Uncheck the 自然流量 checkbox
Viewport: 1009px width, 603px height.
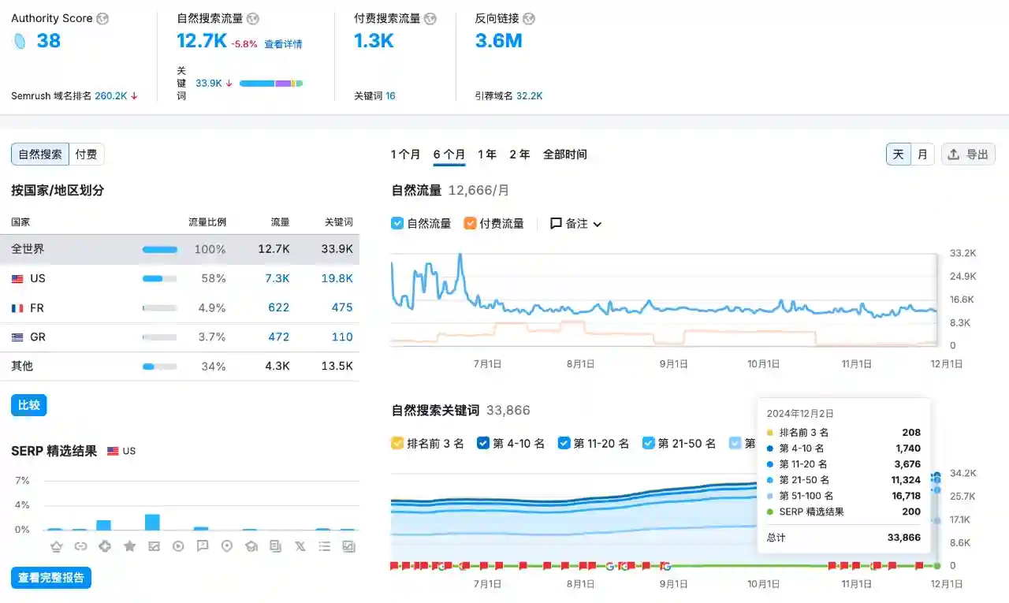398,223
